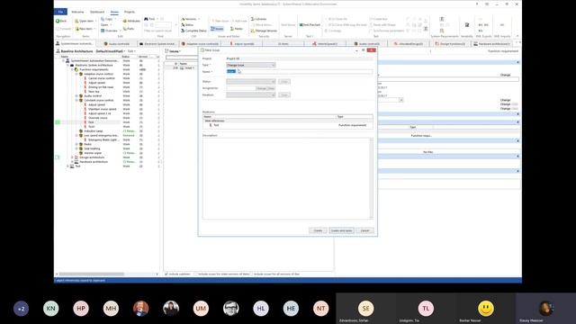Click the Change button beside Assigned to

[261, 88]
